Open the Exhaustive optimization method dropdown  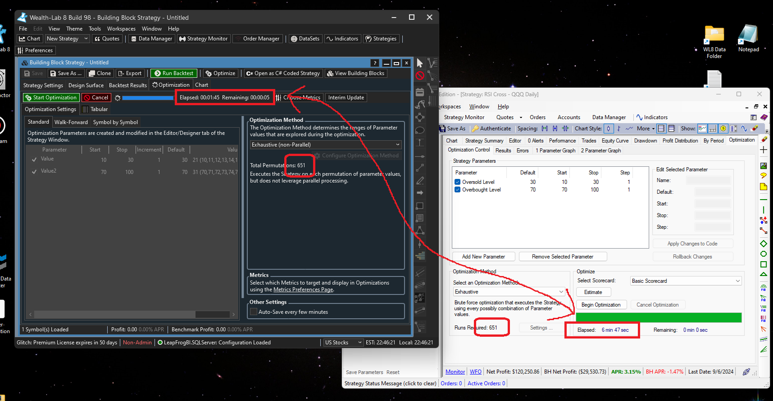(x=509, y=292)
